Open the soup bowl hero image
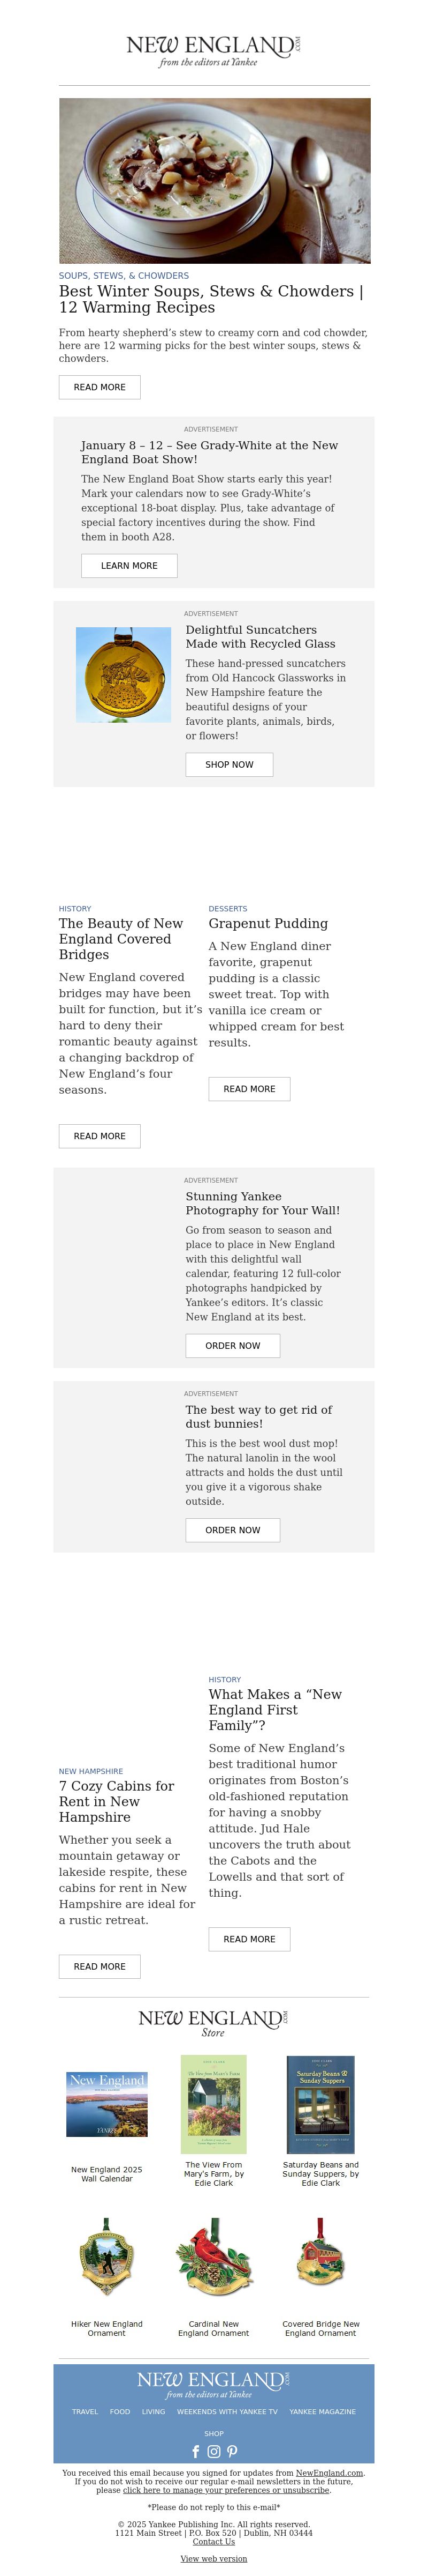Image resolution: width=428 pixels, height=2576 pixels. pyautogui.click(x=215, y=180)
